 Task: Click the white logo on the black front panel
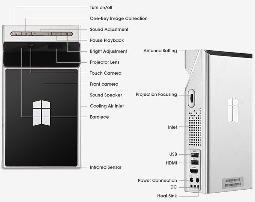pos(42,113)
